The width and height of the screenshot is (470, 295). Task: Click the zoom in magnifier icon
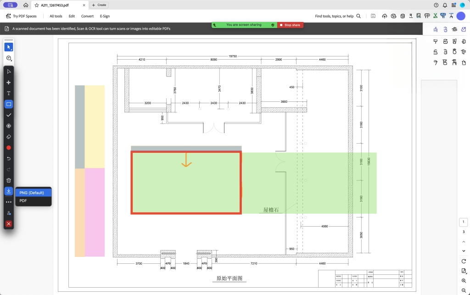click(x=464, y=280)
